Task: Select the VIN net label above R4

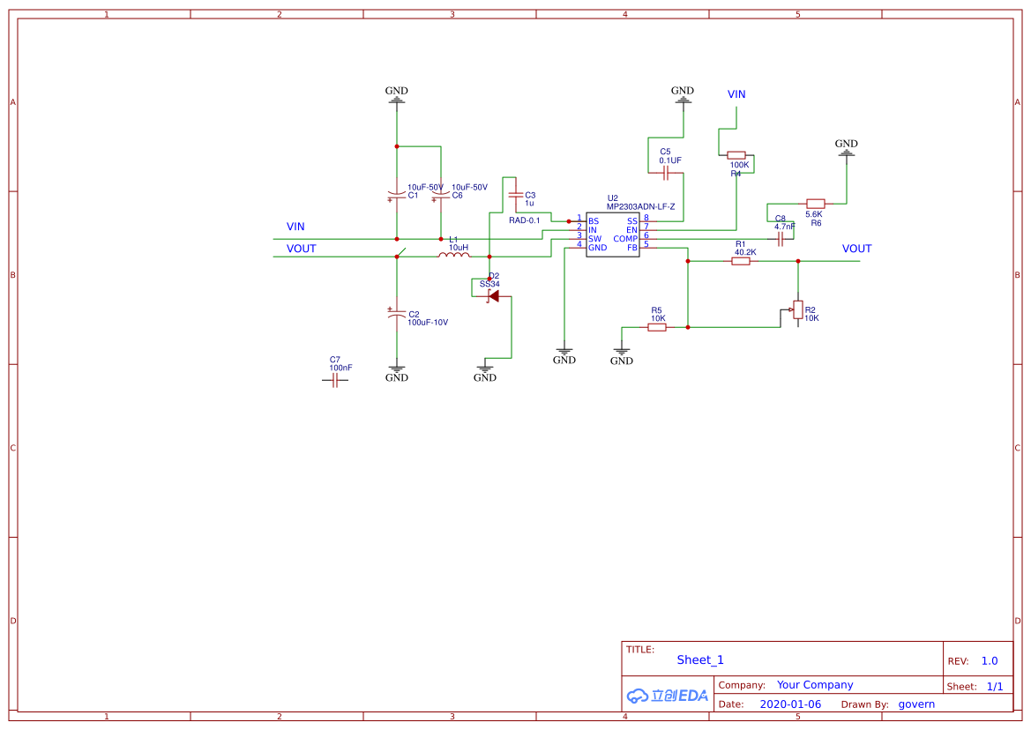Action: [736, 94]
